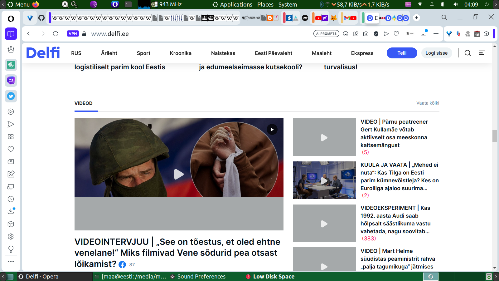The image size is (499, 281).
Task: Open ChatGPT in the Opera sidebar
Action: click(11, 65)
